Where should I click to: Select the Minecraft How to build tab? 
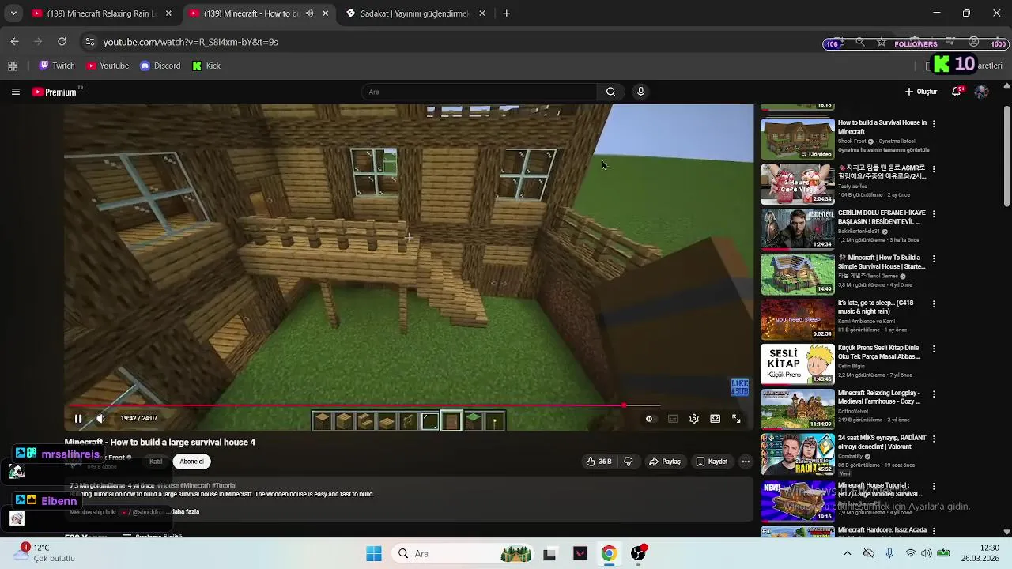(251, 13)
